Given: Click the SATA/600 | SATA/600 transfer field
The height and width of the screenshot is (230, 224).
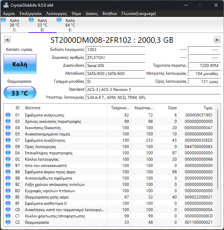Looking at the screenshot, I should click(x=115, y=73).
